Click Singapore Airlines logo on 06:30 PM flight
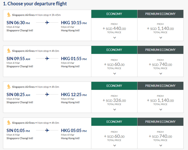Screen dimensions: 188x150 pos(9,15)
